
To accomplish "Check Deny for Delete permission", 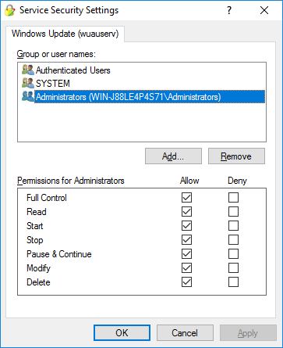I will coord(233,282).
